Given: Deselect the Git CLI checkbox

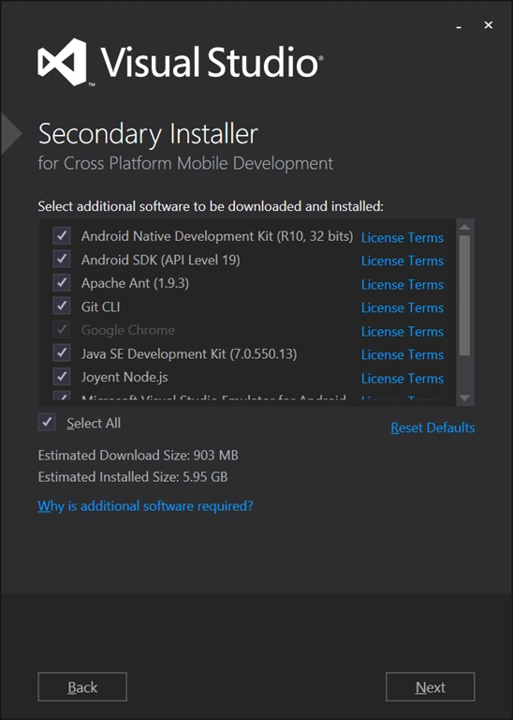Looking at the screenshot, I should [x=62, y=307].
